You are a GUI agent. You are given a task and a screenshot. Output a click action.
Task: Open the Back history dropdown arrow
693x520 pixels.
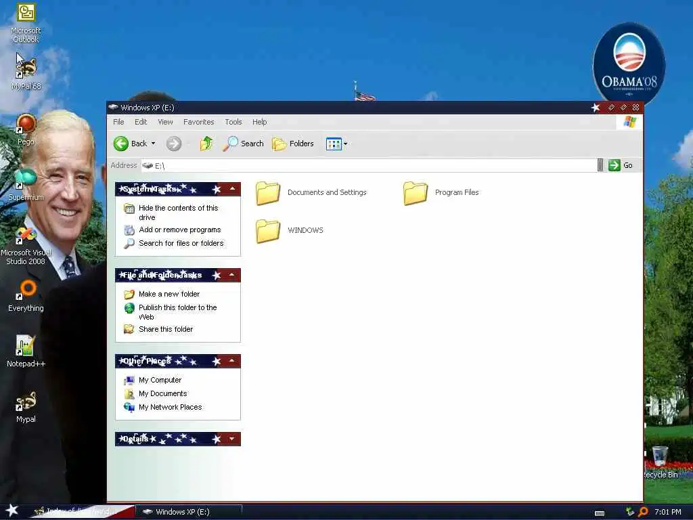pyautogui.click(x=154, y=144)
